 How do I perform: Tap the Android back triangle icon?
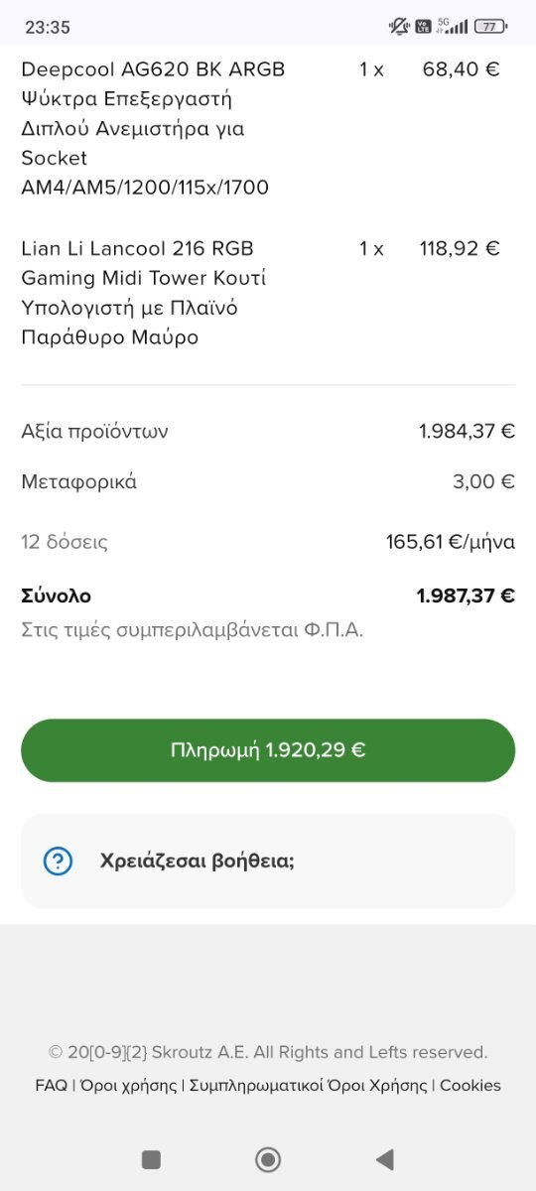(x=385, y=1158)
